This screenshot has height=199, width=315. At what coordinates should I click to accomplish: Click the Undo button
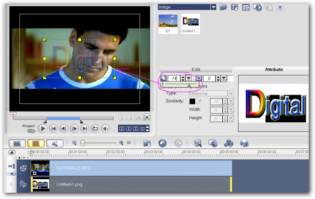(x=162, y=143)
